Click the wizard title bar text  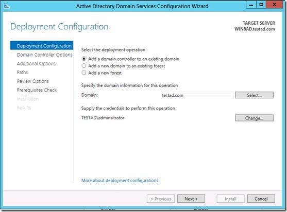[142, 6]
